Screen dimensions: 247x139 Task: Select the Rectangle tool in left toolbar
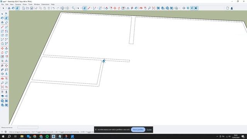2,31
